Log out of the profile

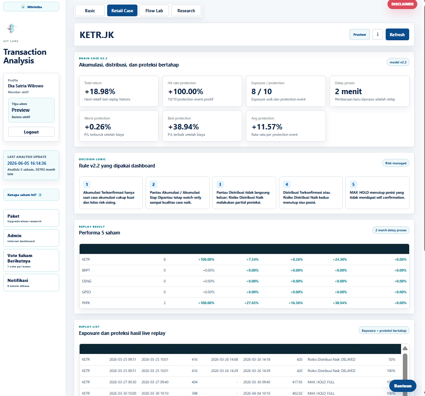pyautogui.click(x=31, y=132)
